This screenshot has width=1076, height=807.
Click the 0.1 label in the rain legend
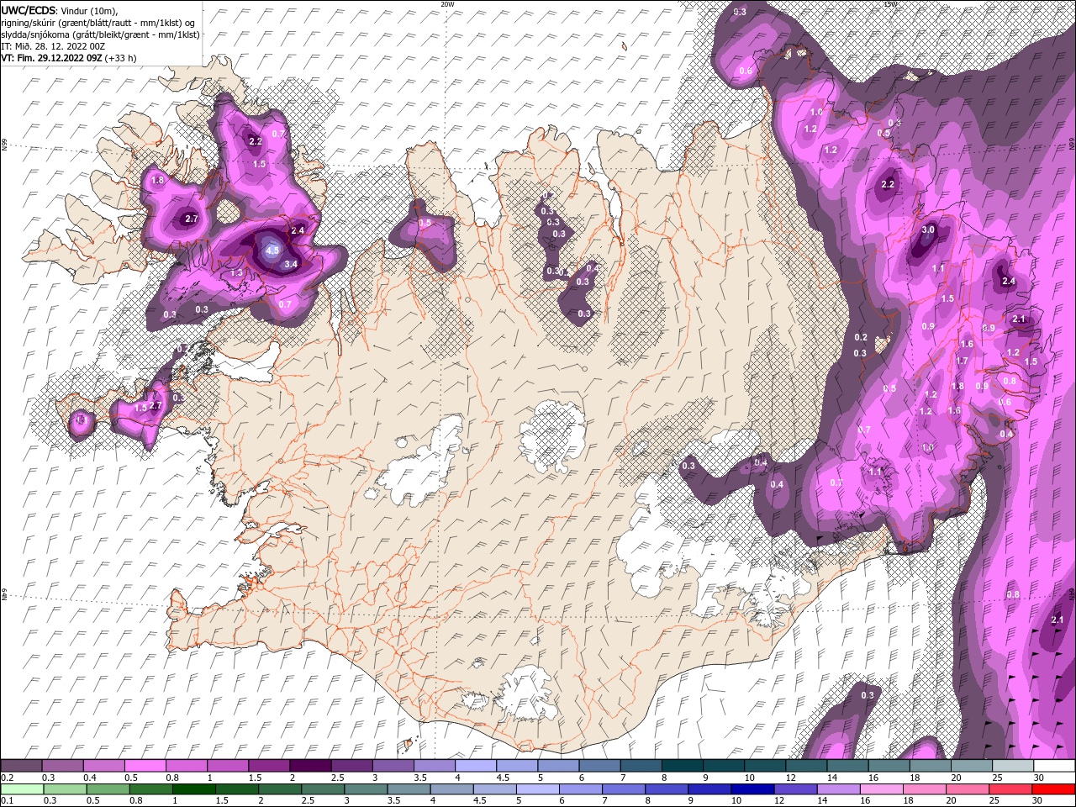click(x=7, y=800)
